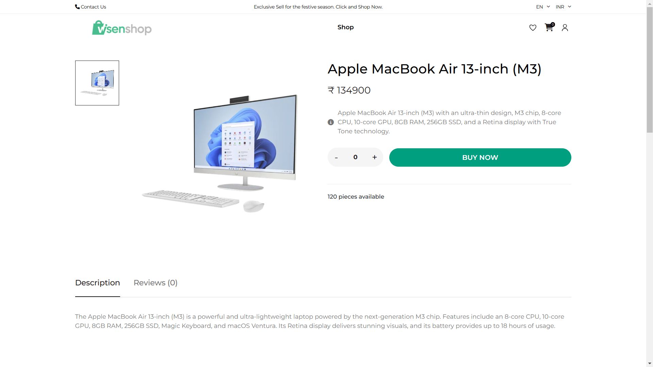The height and width of the screenshot is (367, 653).
Task: Increase quantity with the plus button
Action: (374, 157)
